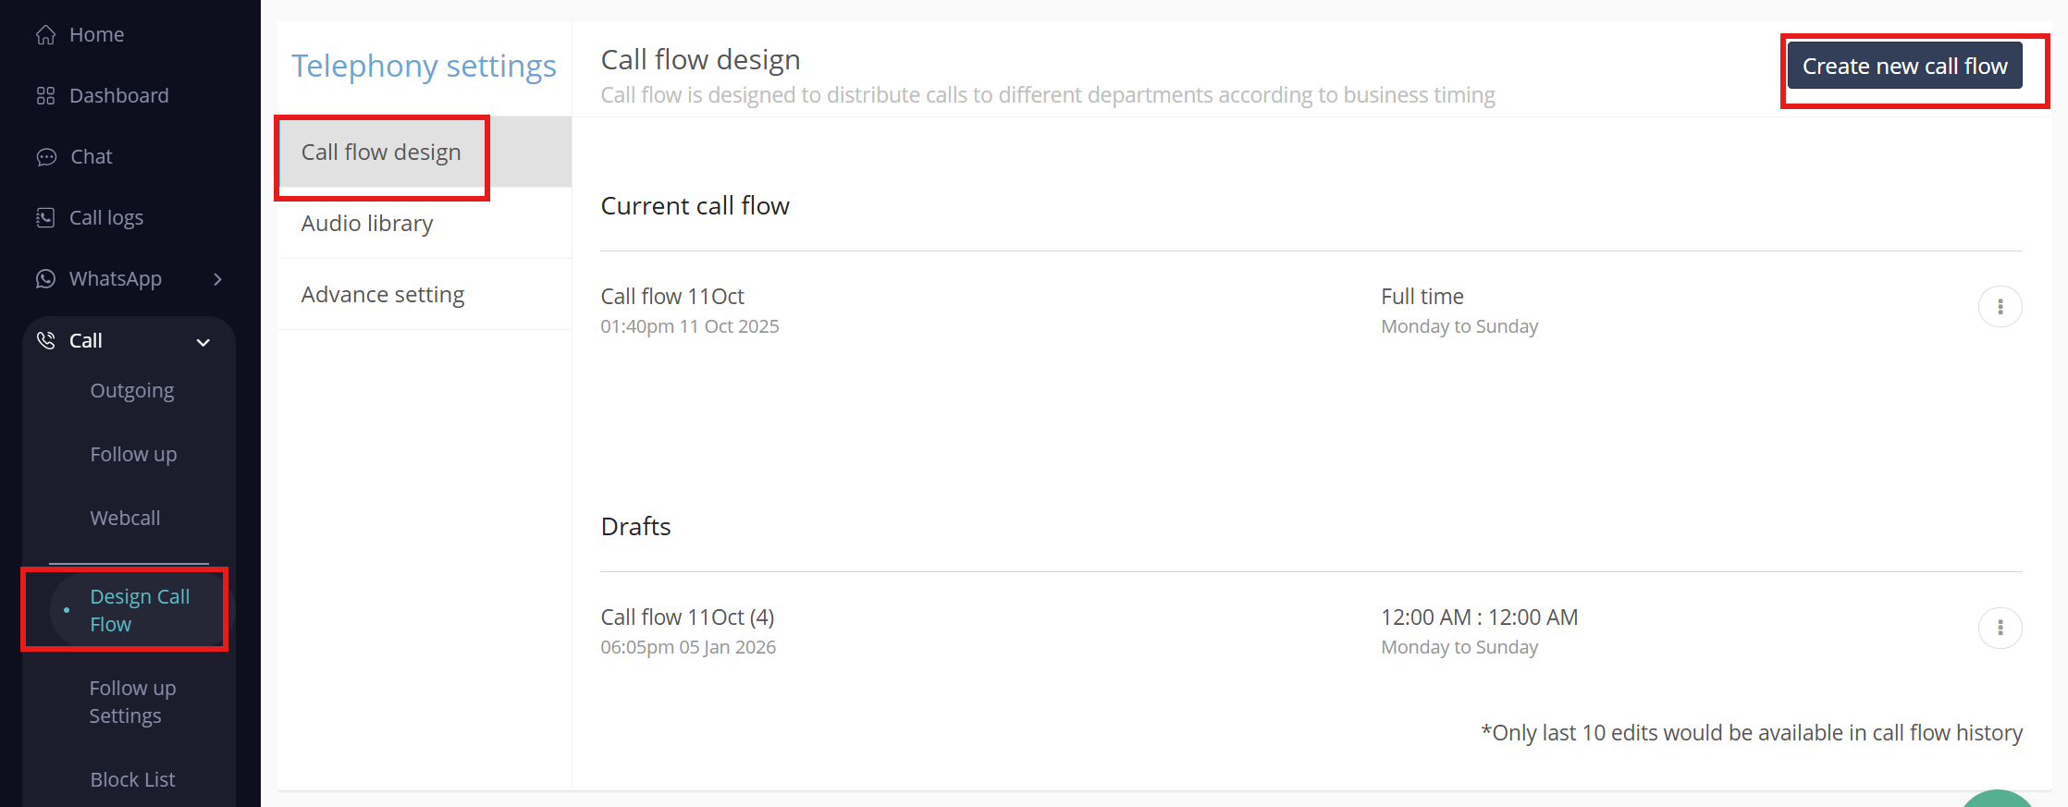Switch to the Audio library tab
The width and height of the screenshot is (2068, 807).
pyautogui.click(x=367, y=224)
